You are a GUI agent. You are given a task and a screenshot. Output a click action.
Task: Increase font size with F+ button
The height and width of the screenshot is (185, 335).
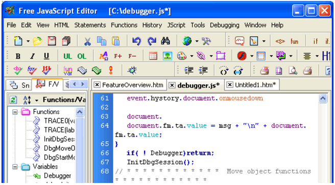[x=118, y=56]
